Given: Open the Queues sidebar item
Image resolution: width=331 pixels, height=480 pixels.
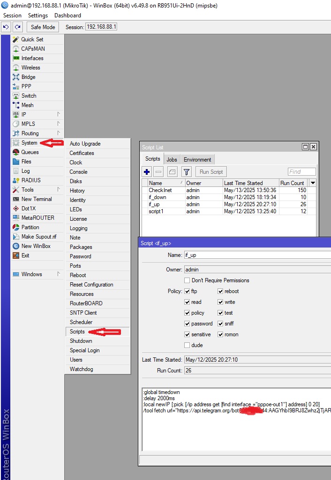Looking at the screenshot, I should (30, 152).
